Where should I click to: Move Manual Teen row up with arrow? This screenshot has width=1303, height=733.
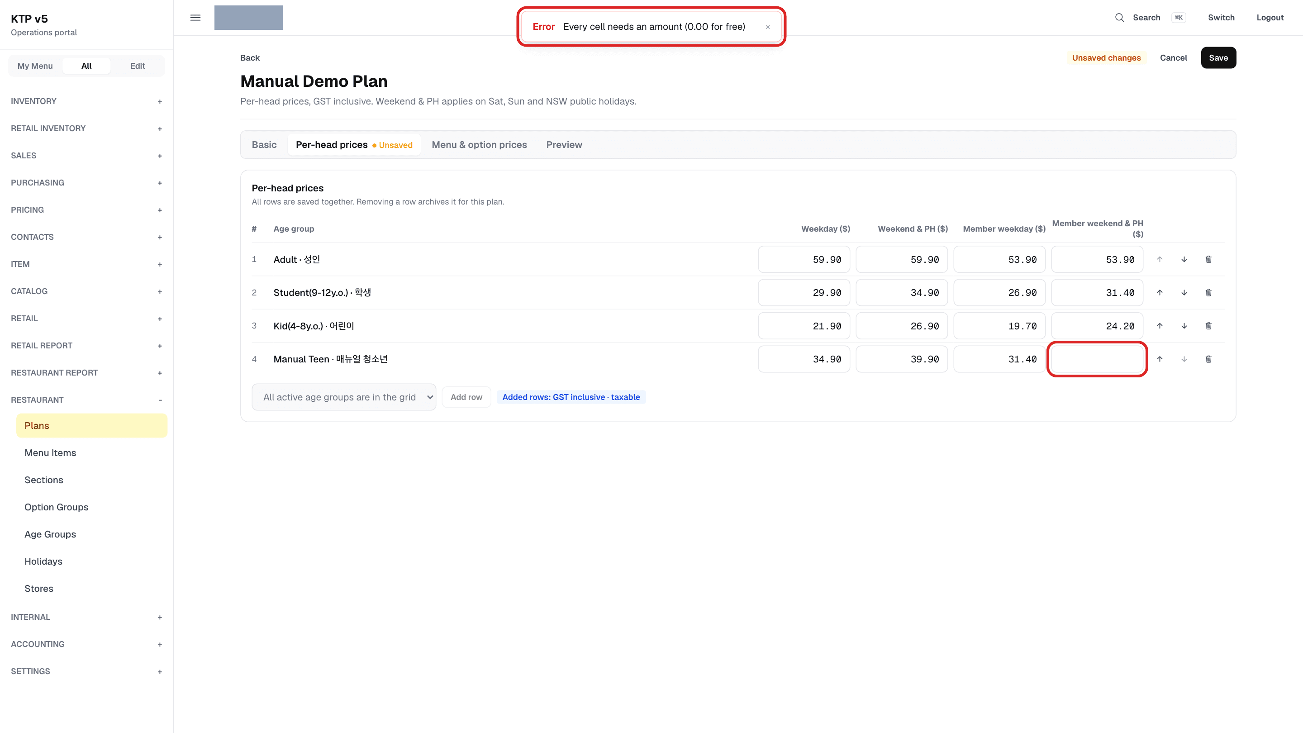(x=1159, y=359)
